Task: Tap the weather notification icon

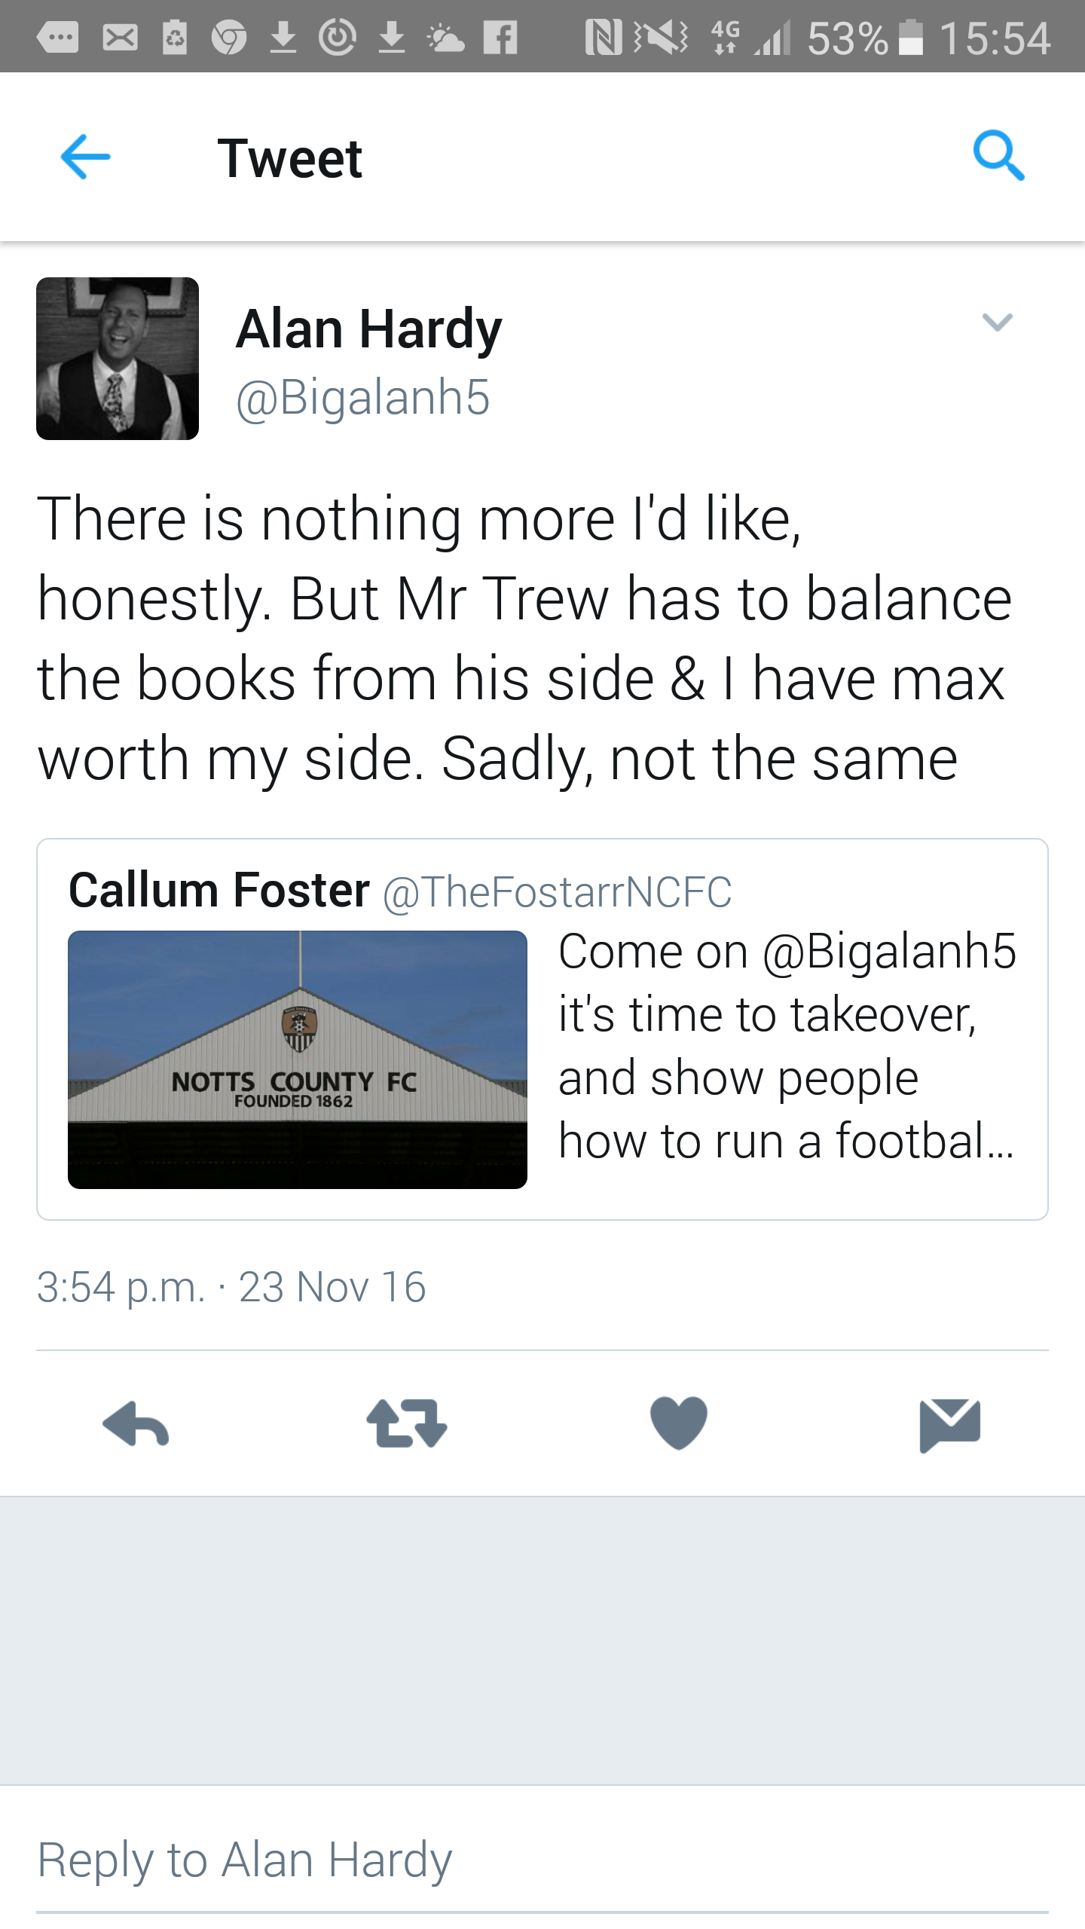Action: [445, 37]
